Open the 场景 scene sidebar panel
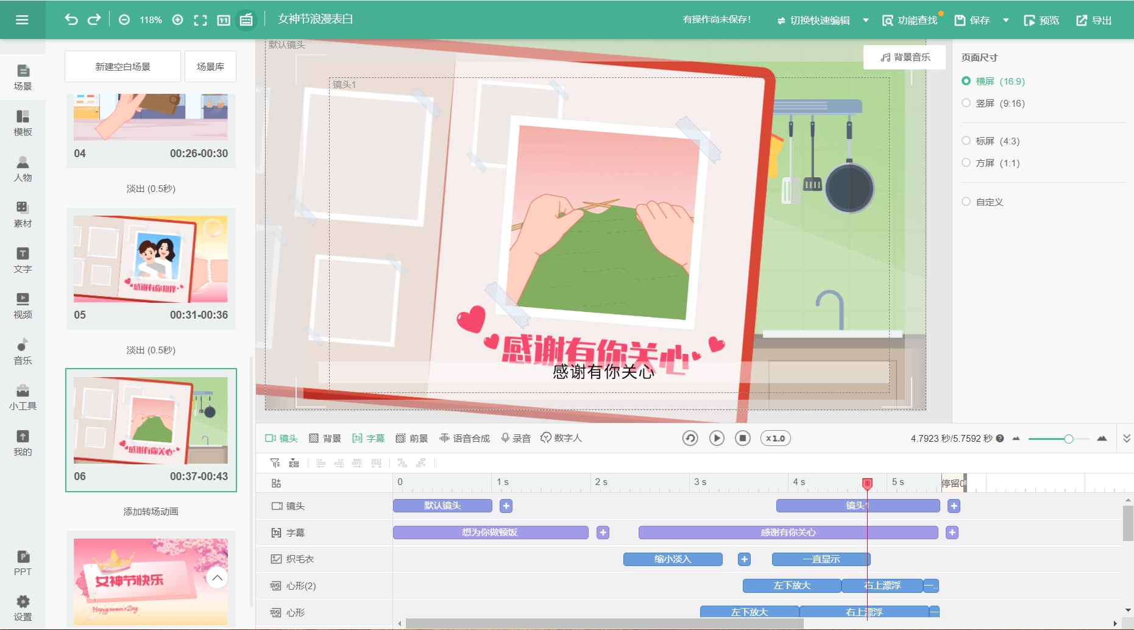The image size is (1134, 630). tap(23, 77)
